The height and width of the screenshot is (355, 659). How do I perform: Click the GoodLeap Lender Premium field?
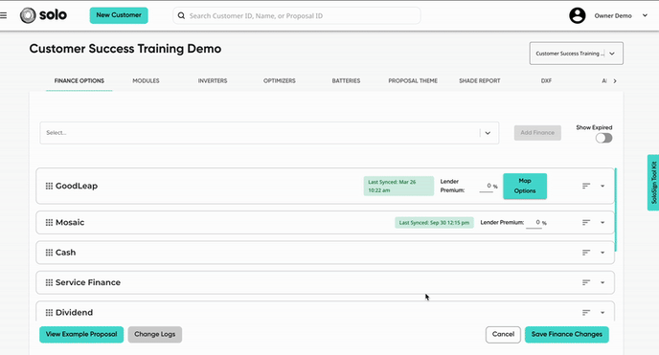click(x=487, y=187)
